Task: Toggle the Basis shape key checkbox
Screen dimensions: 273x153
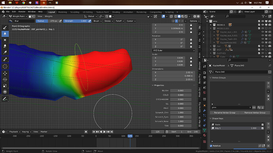Action: coord(262,125)
